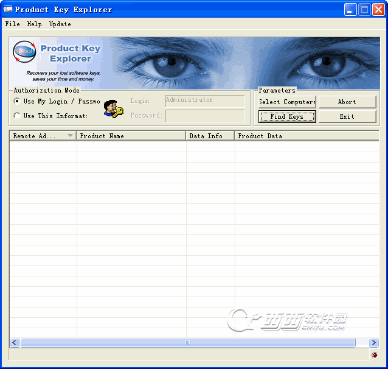Click the NSASoft logo icon in banner

coord(24,52)
